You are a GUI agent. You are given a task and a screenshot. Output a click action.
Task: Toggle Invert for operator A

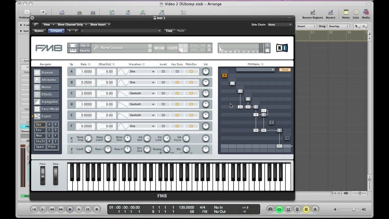coord(163,71)
